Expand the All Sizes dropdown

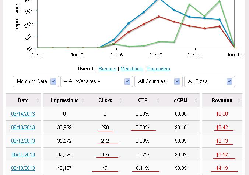tap(229, 81)
